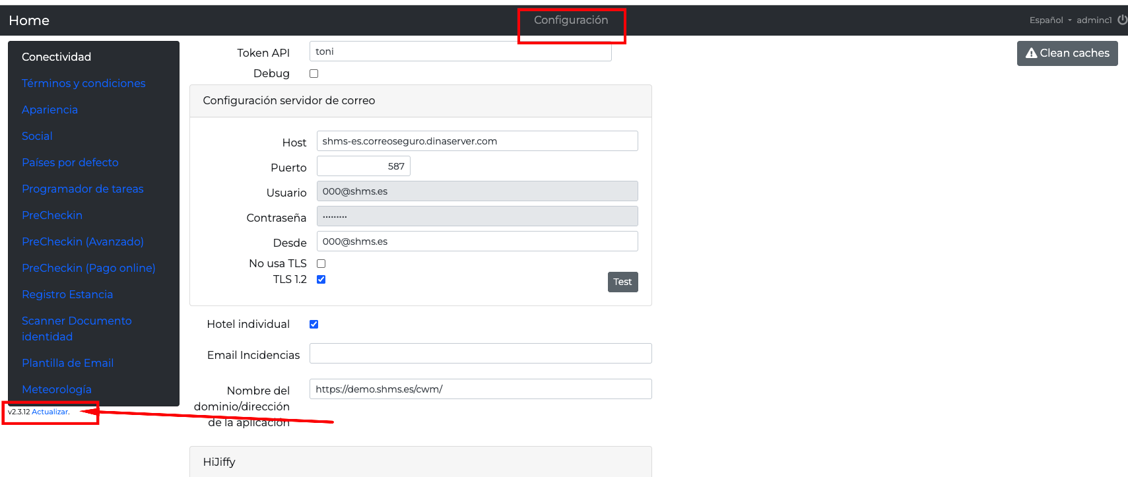This screenshot has width=1128, height=477.
Task: Select Programador de tareas menu item
Action: tap(83, 189)
